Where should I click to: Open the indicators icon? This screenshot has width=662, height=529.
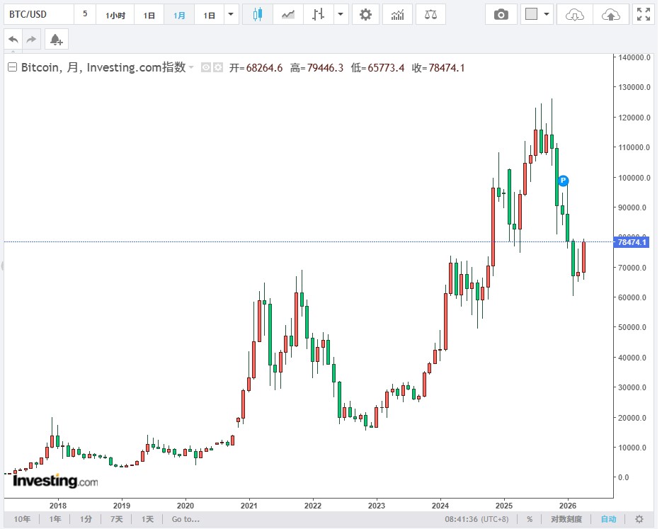click(x=397, y=15)
